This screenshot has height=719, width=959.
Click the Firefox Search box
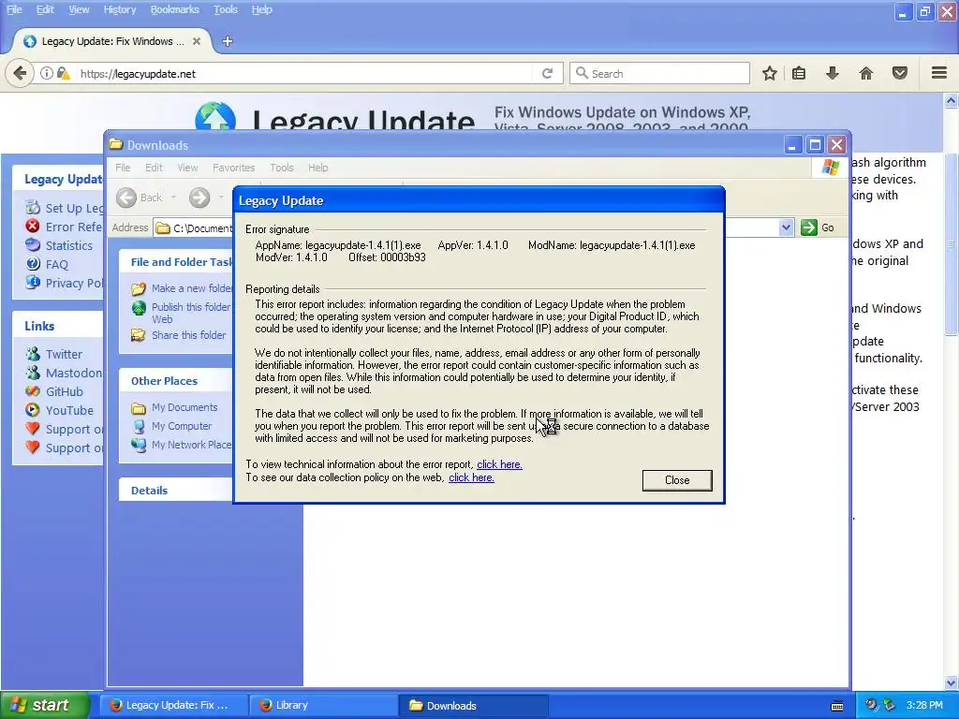pos(660,73)
